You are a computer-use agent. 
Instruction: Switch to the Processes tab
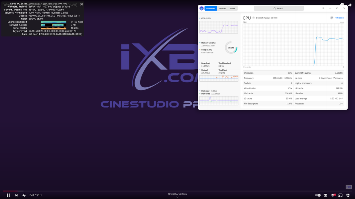click(x=210, y=8)
